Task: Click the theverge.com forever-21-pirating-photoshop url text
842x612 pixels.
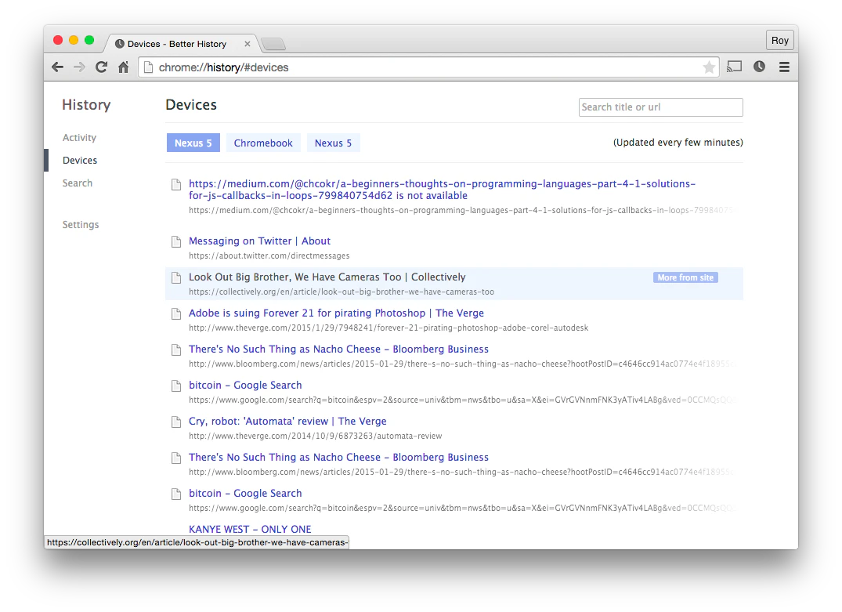Action: click(x=388, y=328)
